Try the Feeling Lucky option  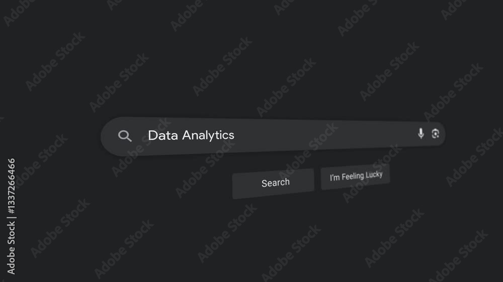tap(356, 177)
